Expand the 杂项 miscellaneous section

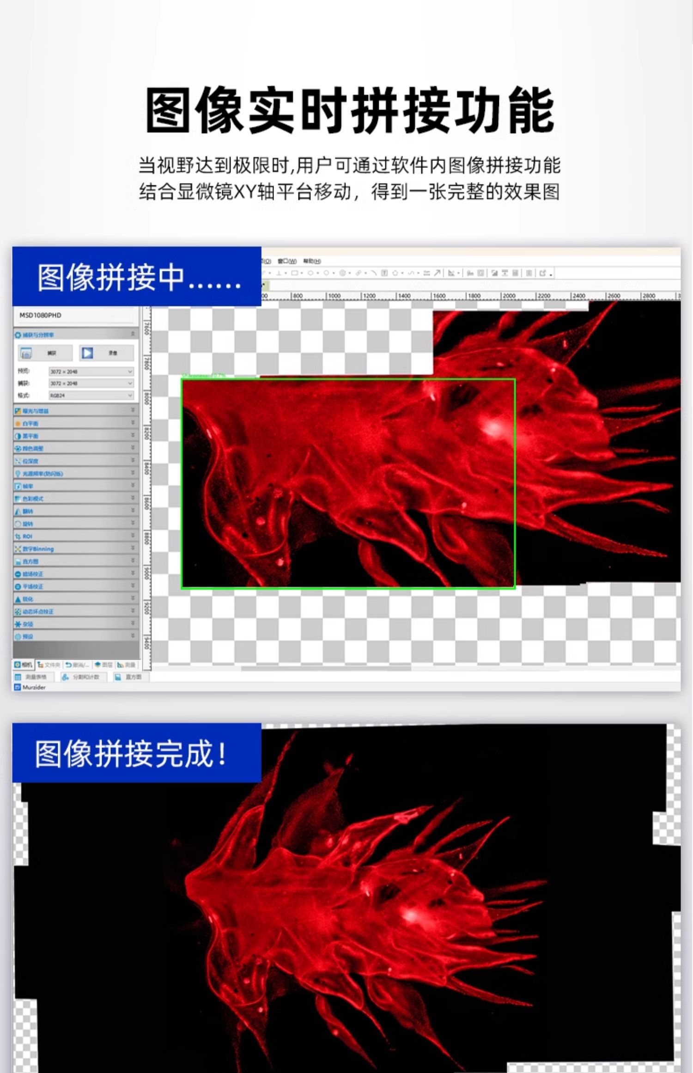(x=76, y=624)
